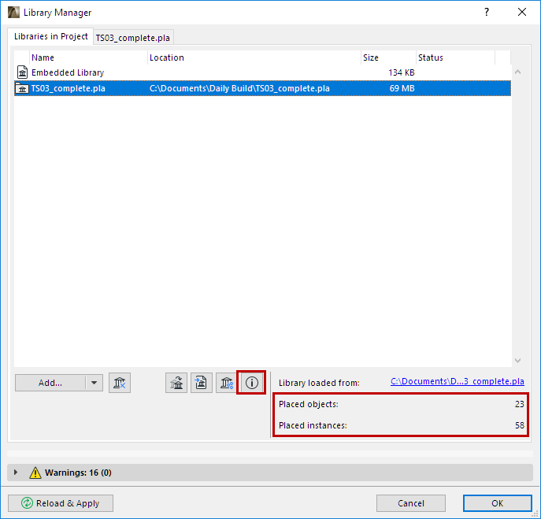Expand the Warnings: 16 (0) section
Screen dimensions: 541x519
[x=16, y=472]
